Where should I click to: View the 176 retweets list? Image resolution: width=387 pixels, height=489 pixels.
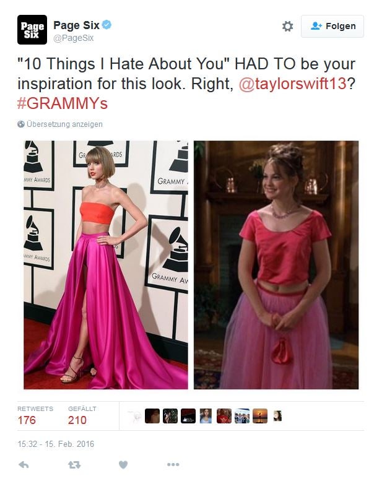[35, 416]
